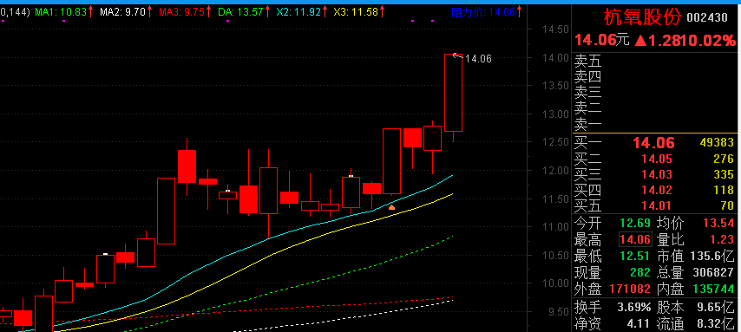The width and height of the screenshot is (741, 332).
Task: Click the red up arrow after 阻力价 14.06
Action: click(519, 11)
